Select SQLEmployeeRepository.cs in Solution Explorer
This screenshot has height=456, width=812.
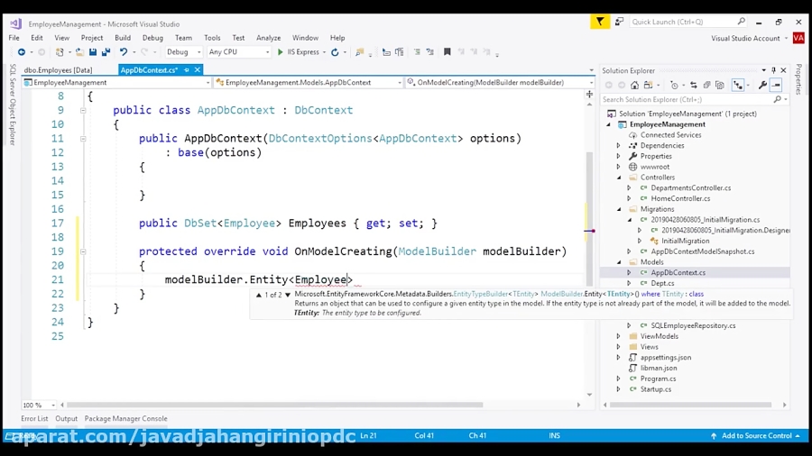(693, 325)
